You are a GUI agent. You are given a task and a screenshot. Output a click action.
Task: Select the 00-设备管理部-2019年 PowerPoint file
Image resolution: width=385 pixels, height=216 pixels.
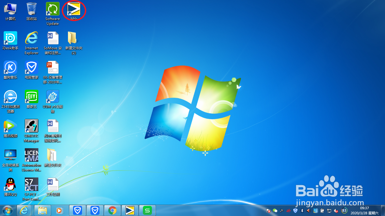click(x=53, y=72)
